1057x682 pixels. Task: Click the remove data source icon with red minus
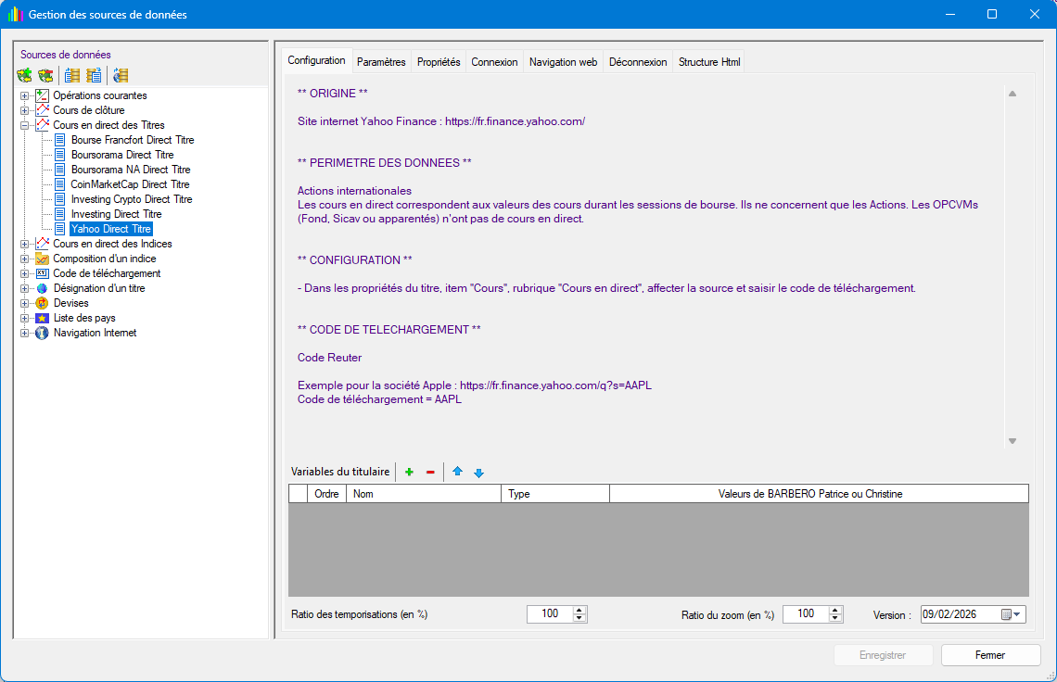[x=45, y=75]
